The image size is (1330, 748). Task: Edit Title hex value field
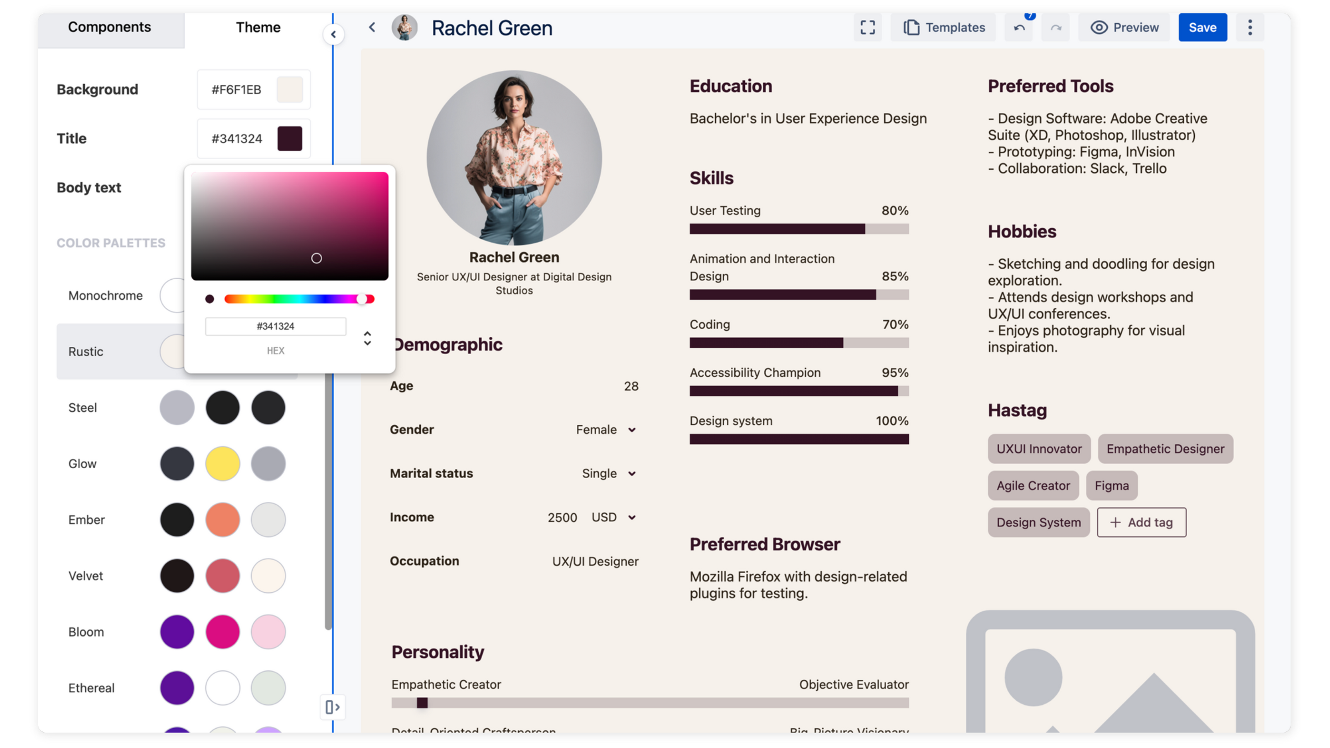click(x=237, y=139)
